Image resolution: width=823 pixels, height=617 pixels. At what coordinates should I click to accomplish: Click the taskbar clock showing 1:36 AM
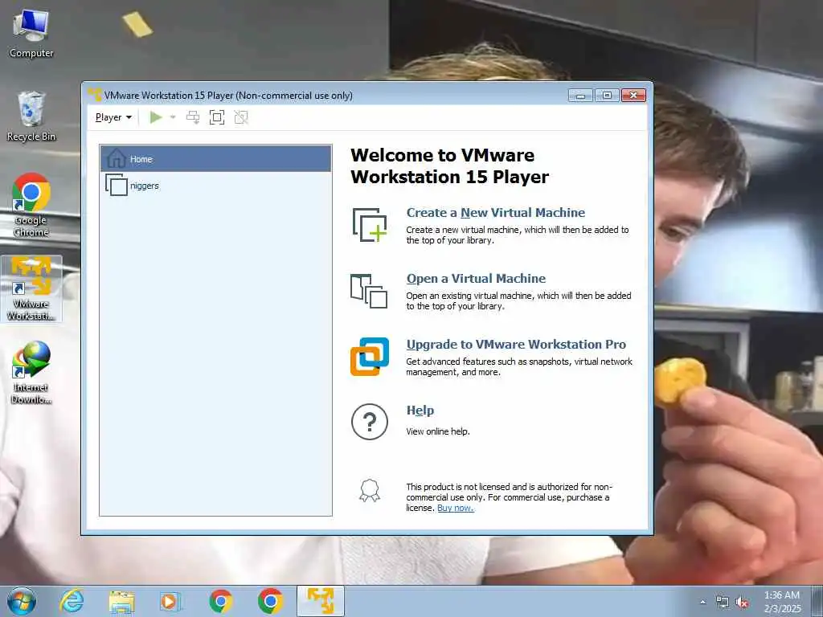click(x=782, y=602)
